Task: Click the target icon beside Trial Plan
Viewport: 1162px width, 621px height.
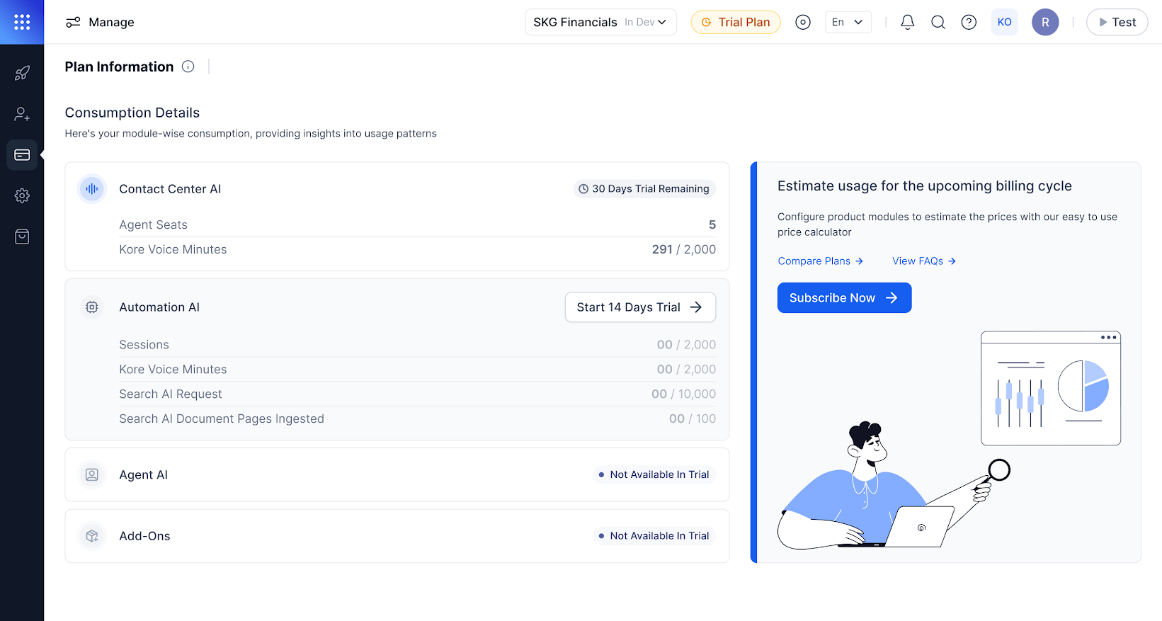Action: [803, 22]
